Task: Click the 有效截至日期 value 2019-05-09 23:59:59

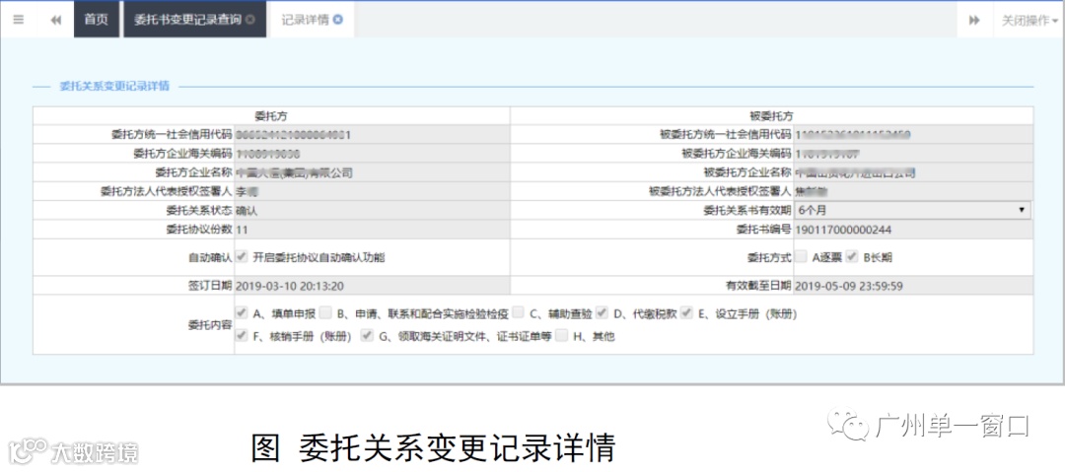Action: tap(848, 285)
